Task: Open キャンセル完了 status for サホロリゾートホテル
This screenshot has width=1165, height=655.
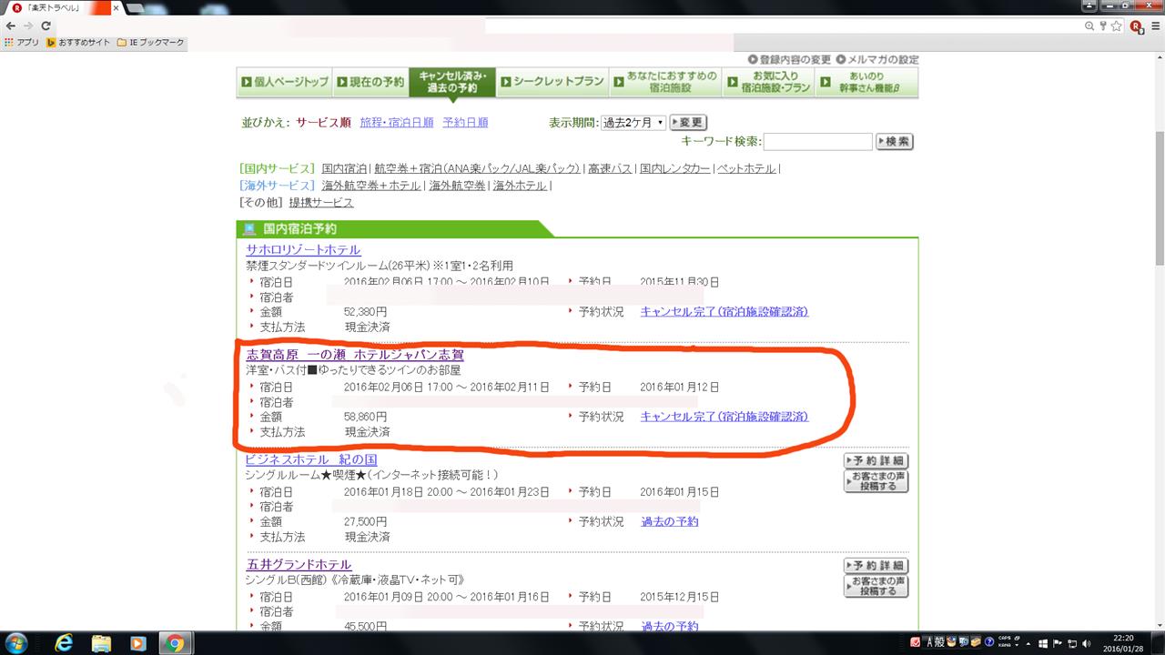Action: [x=724, y=311]
